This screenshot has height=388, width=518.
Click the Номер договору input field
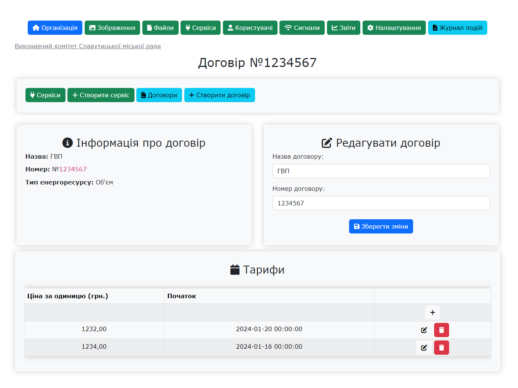pyautogui.click(x=381, y=203)
